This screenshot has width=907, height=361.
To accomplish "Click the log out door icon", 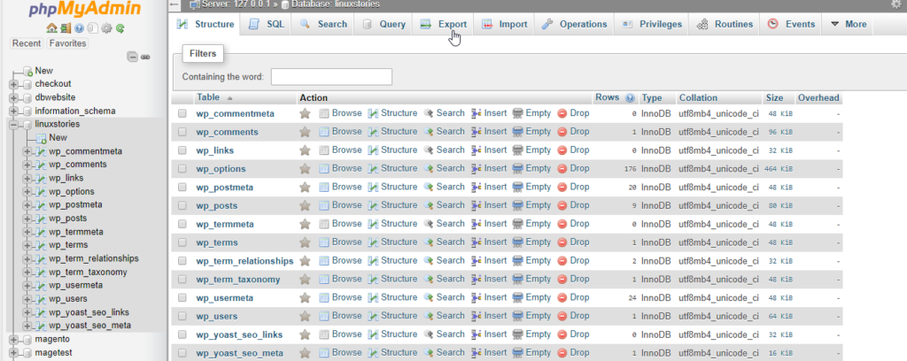I will 66,27.
